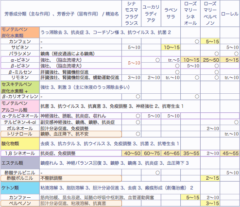240x207 pixels.
Task: Click the 2~15 value in 酢酸ボルニル row
Action: [x=210, y=178]
